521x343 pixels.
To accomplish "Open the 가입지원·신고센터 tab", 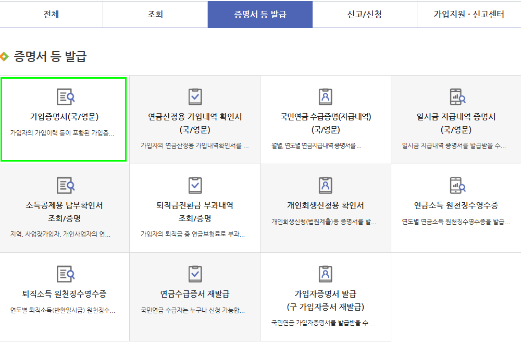I will tap(468, 15).
